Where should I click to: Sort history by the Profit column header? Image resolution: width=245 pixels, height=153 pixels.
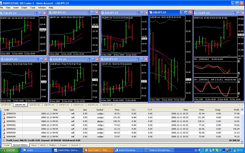(231, 110)
